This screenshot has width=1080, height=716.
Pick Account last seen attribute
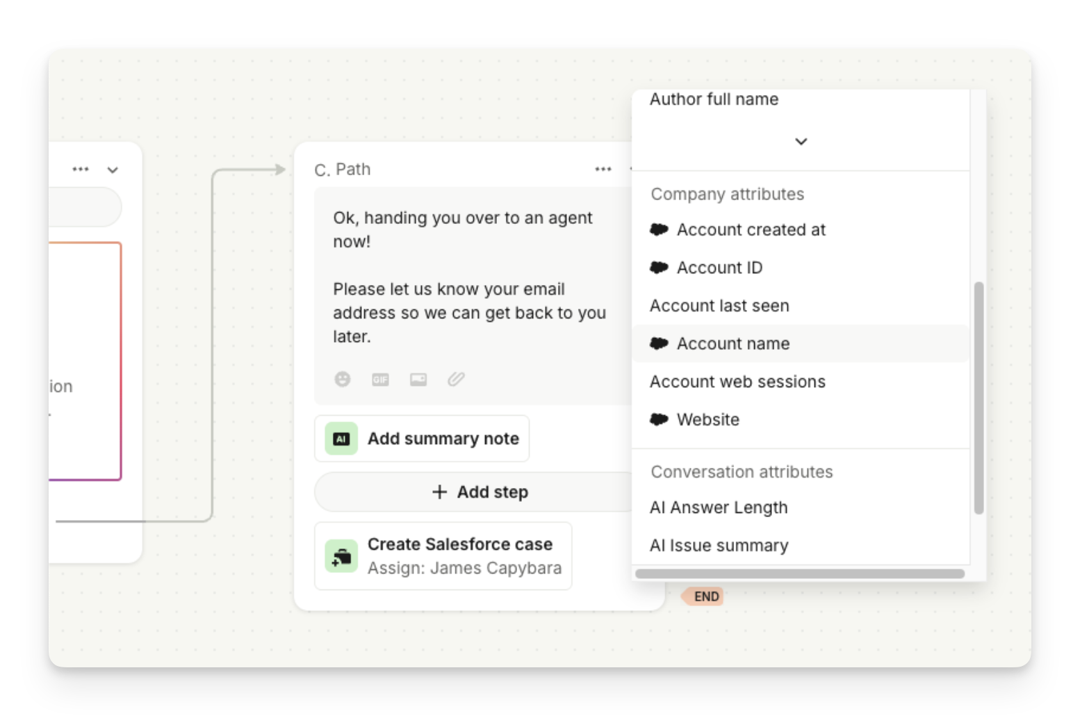point(719,306)
